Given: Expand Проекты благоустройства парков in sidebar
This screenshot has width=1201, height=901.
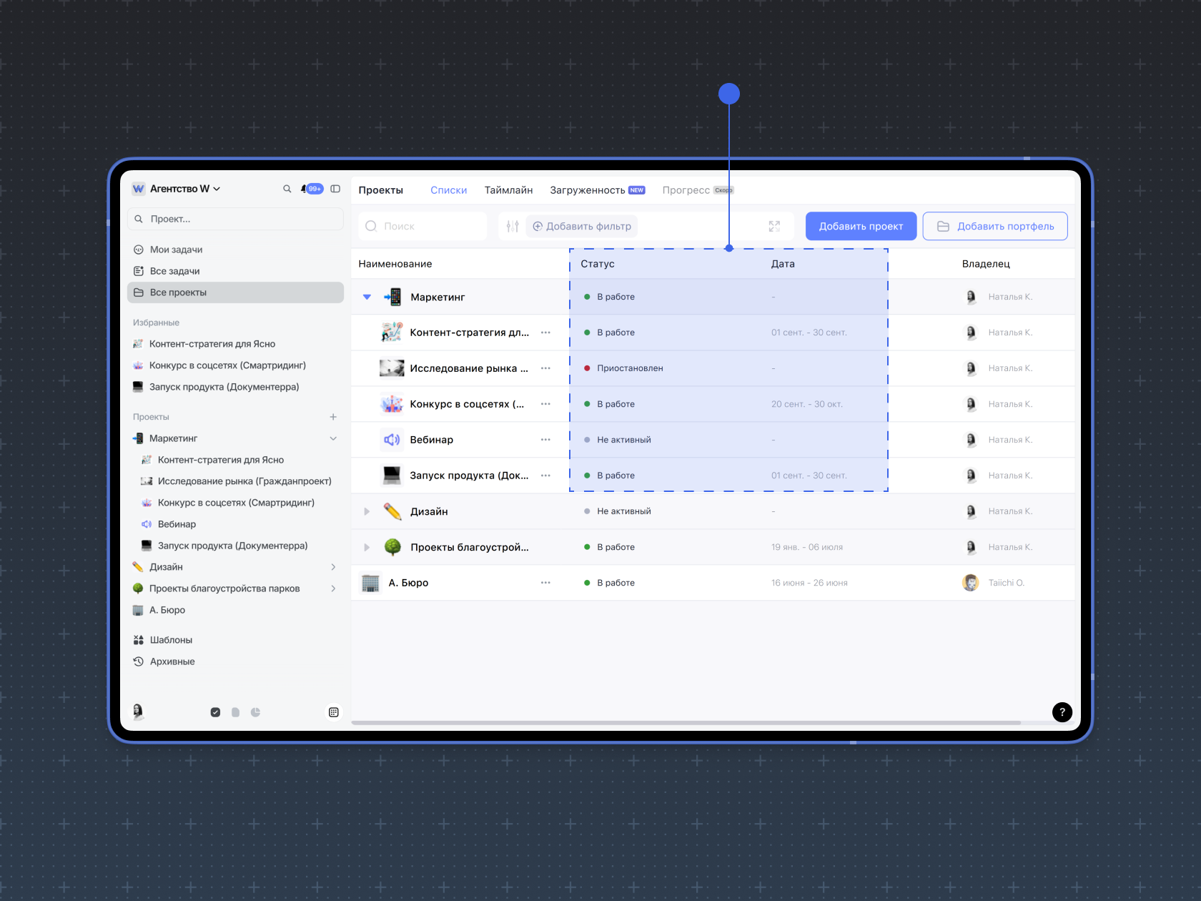Looking at the screenshot, I should click(333, 589).
